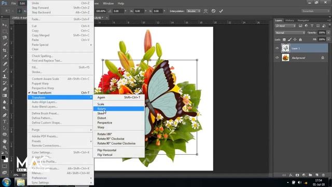Open the File menu
Screen dimensions: 332x187
coord(13,4)
